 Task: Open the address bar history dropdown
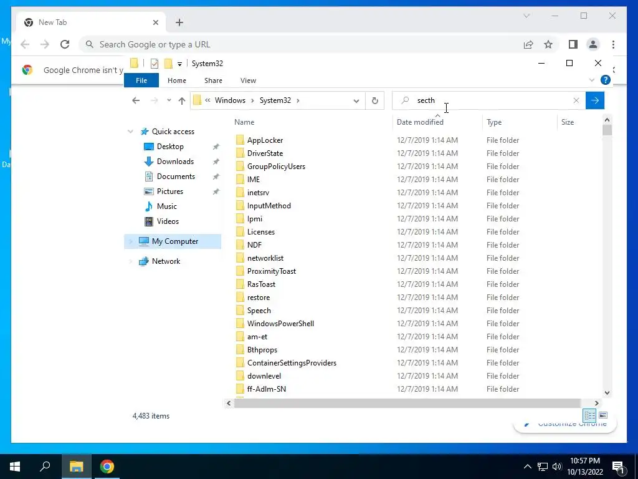pyautogui.click(x=356, y=101)
